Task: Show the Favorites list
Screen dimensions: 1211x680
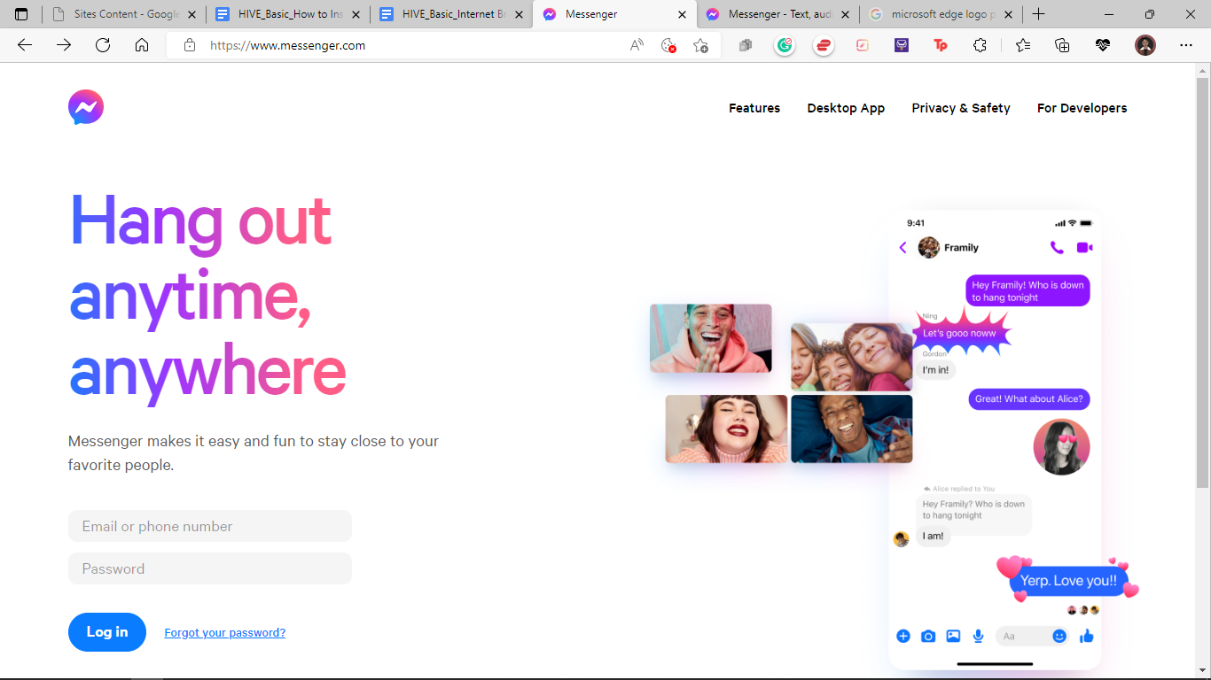Action: pyautogui.click(x=1023, y=45)
